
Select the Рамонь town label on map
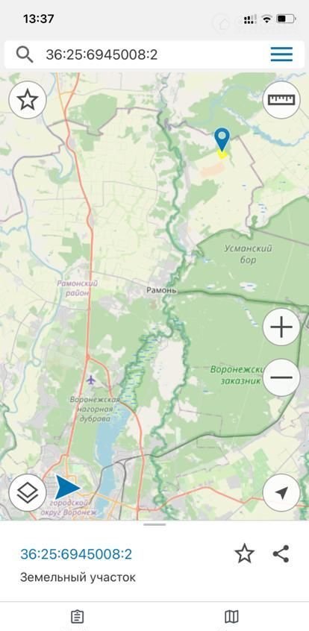pos(161,290)
